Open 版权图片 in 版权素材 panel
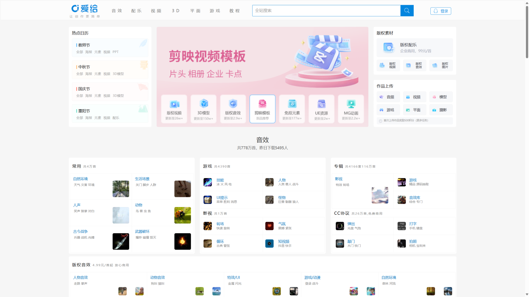 tap(441, 65)
